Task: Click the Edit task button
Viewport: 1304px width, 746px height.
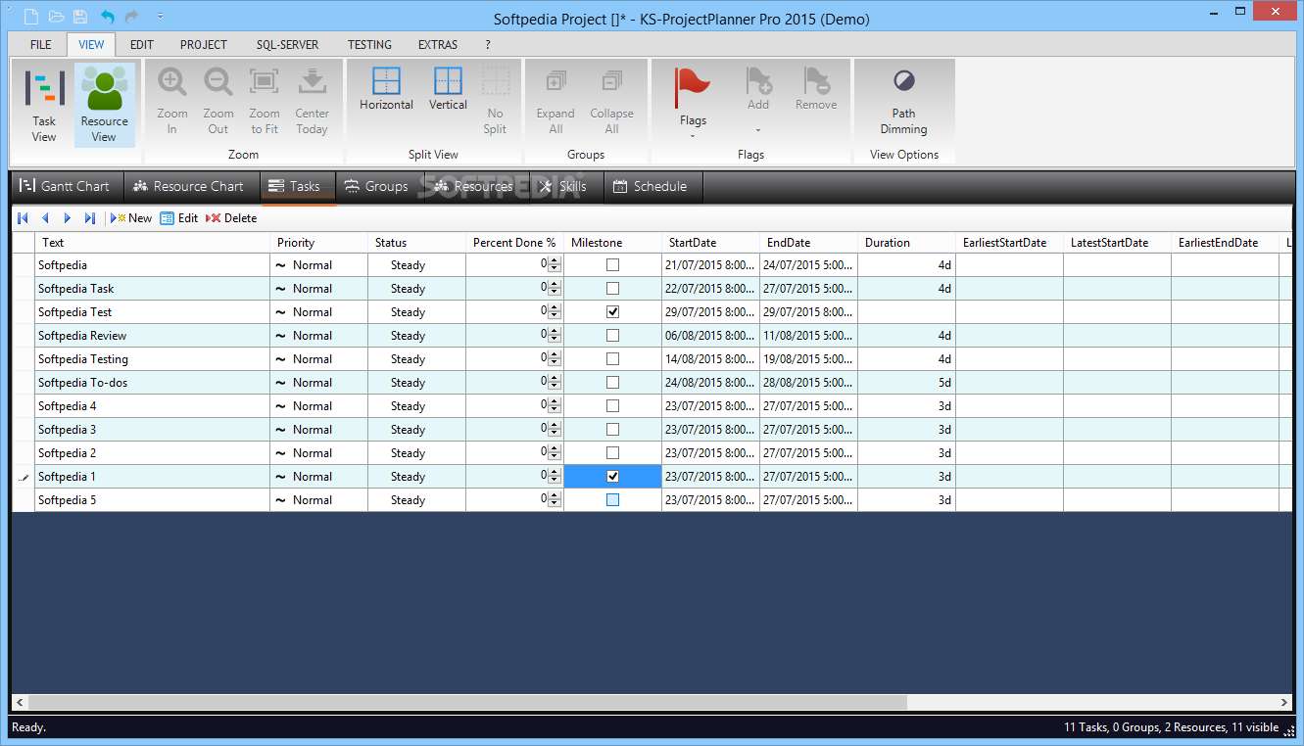Action: pyautogui.click(x=179, y=218)
